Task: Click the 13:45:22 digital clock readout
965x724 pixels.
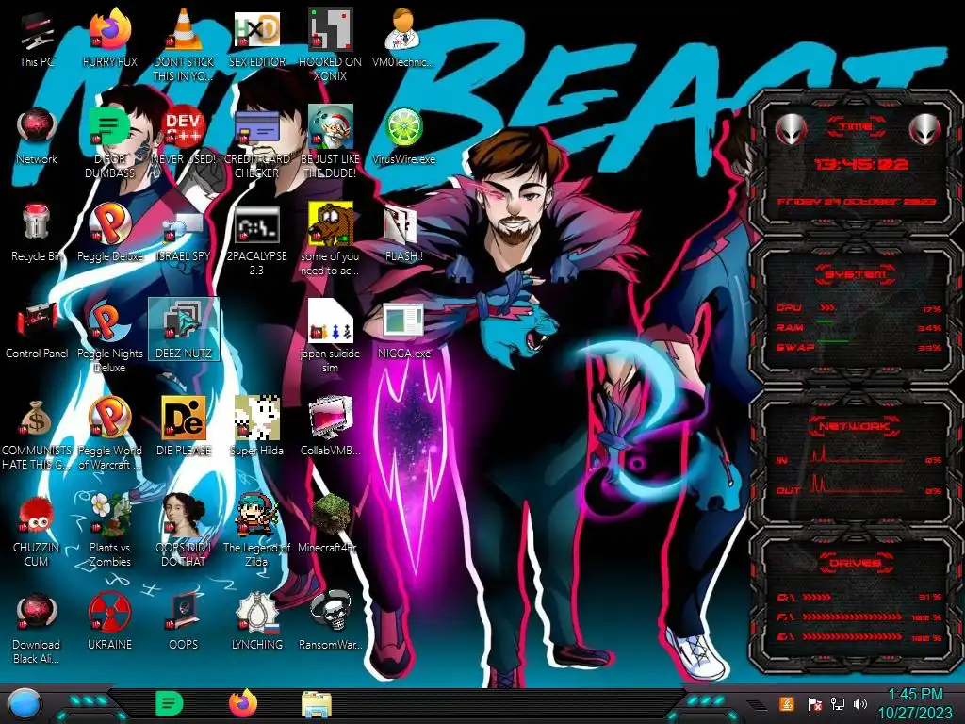Action: tap(860, 164)
